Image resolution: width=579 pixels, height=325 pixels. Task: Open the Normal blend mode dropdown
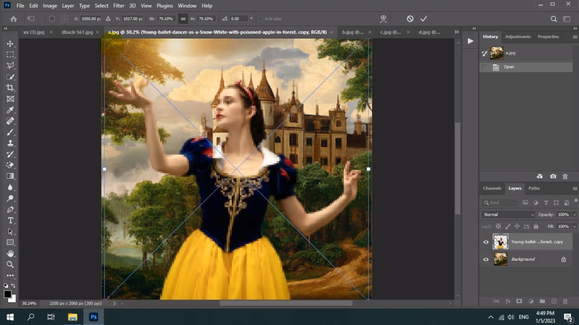click(x=508, y=214)
